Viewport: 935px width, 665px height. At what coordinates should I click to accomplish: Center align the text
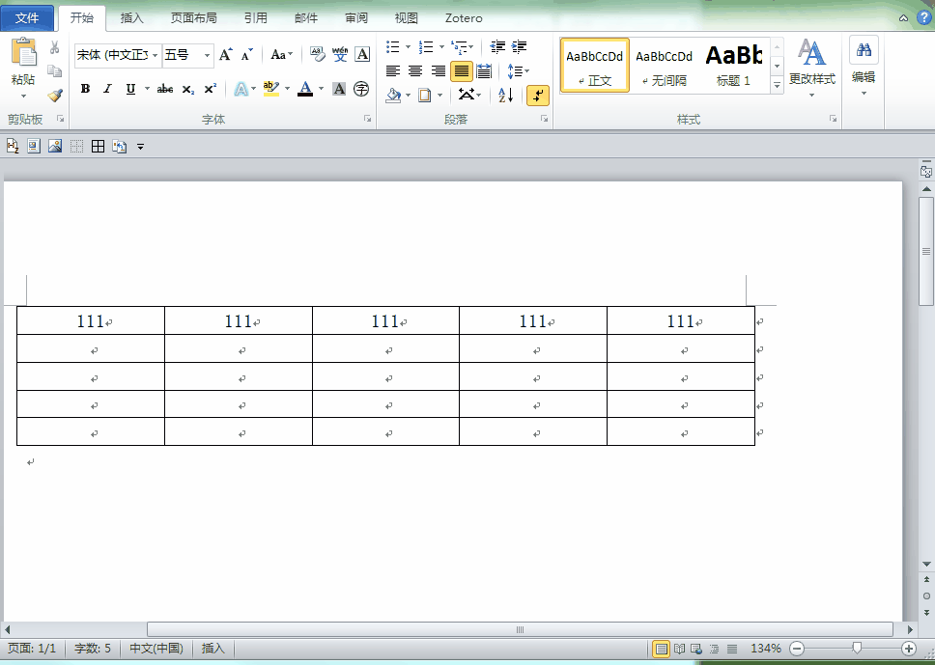click(x=415, y=70)
